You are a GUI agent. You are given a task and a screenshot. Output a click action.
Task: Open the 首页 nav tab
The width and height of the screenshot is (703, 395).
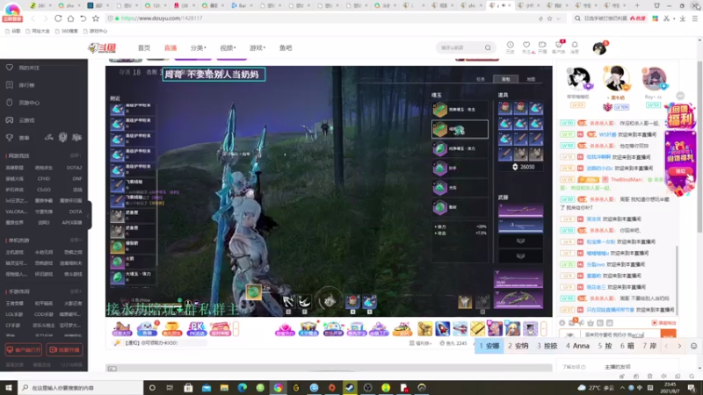pos(144,48)
